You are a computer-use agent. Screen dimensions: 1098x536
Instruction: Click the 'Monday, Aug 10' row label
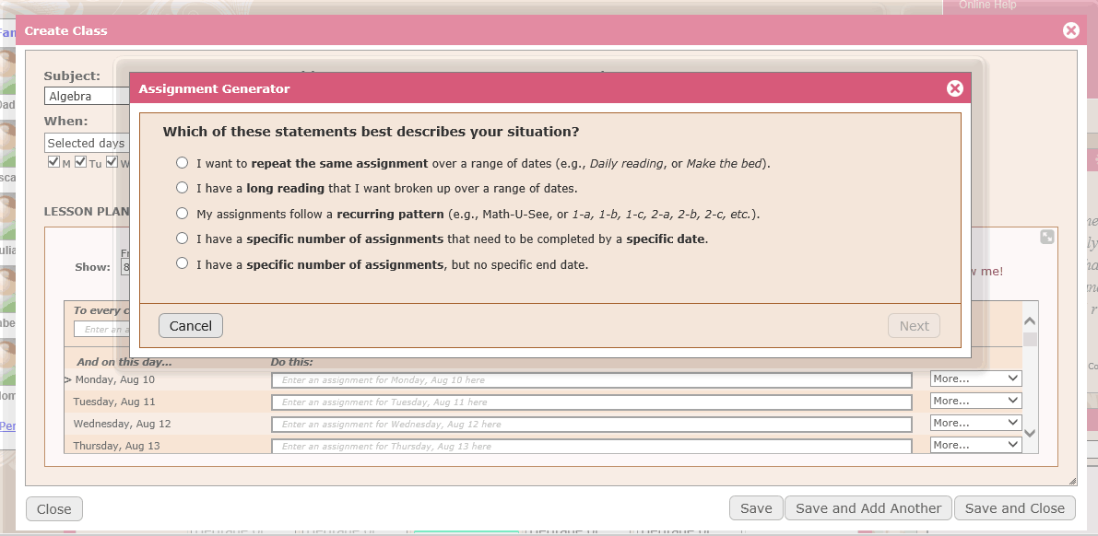115,379
